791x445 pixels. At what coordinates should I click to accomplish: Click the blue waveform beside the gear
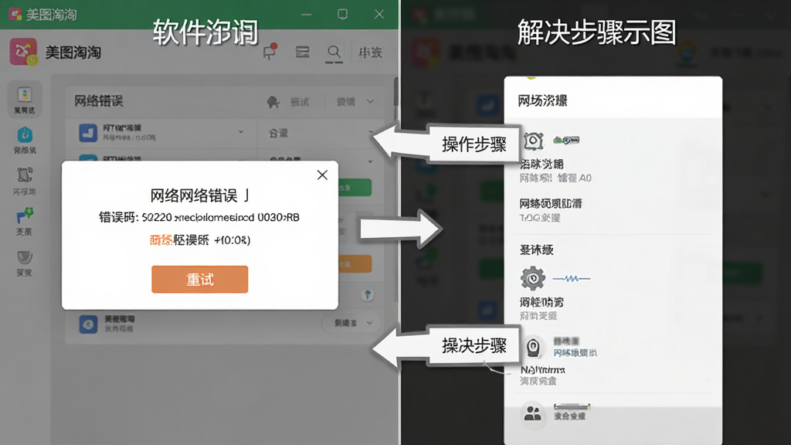tap(571, 278)
